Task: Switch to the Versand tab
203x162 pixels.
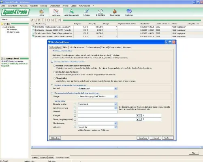Action: [x=105, y=47]
